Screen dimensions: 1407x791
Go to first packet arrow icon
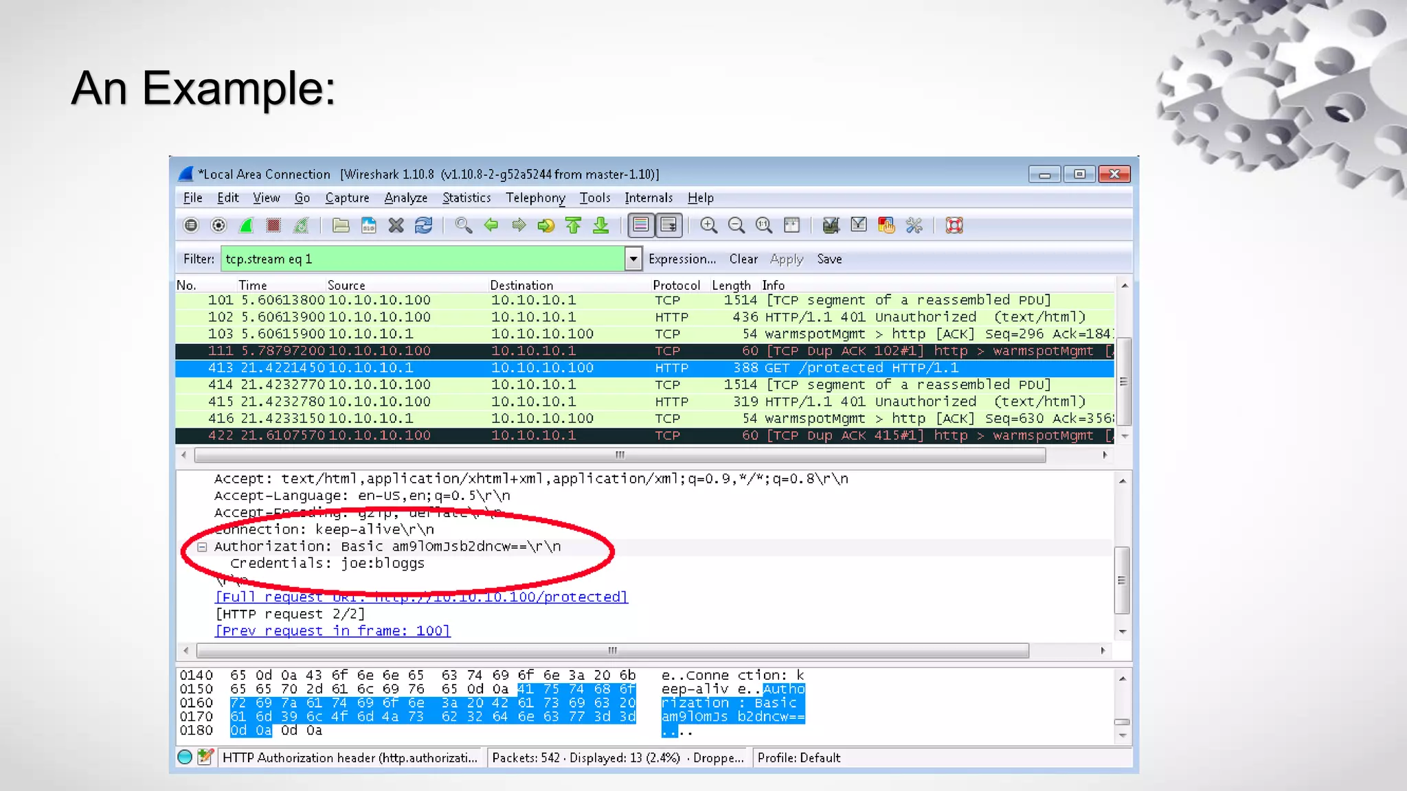point(573,225)
